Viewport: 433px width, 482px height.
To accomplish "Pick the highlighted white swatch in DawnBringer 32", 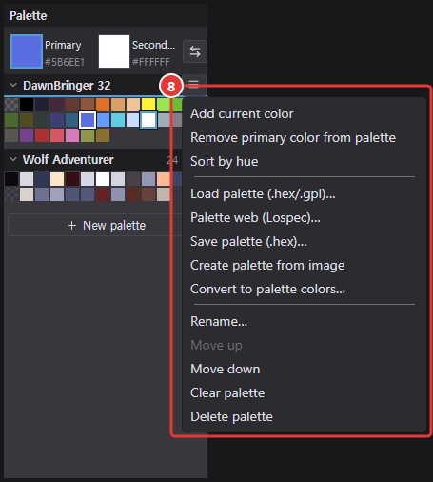I will (x=148, y=120).
